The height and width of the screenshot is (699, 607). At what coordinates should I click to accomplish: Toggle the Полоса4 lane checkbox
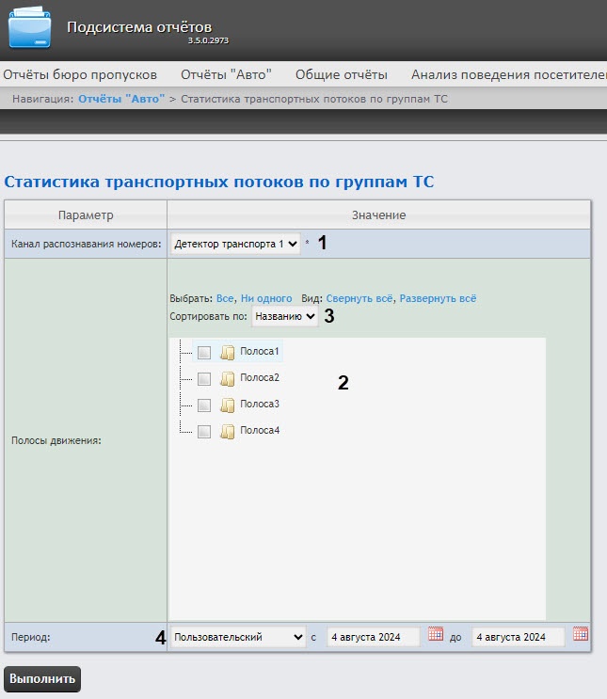[x=204, y=431]
